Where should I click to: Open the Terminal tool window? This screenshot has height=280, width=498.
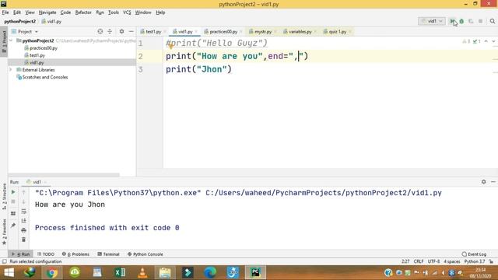pos(108,254)
